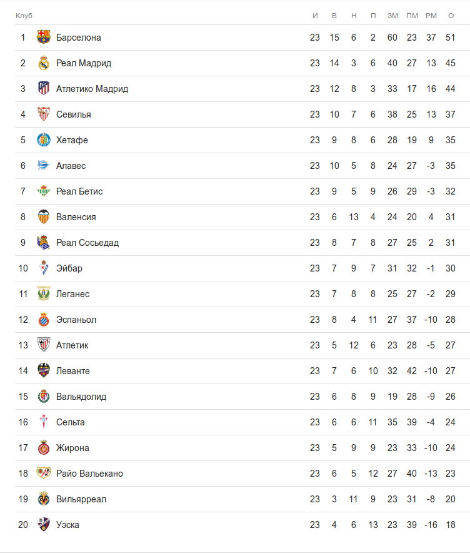Image resolution: width=470 pixels, height=553 pixels.
Task: Open the Реал Бетис team link
Action: coord(79,191)
